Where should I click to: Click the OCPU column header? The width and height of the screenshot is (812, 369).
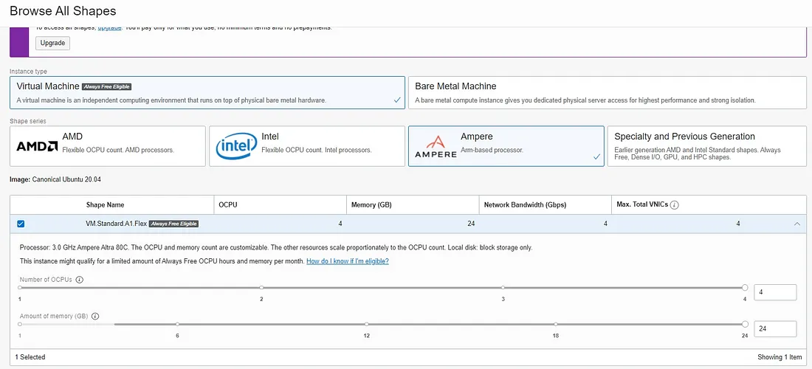228,205
